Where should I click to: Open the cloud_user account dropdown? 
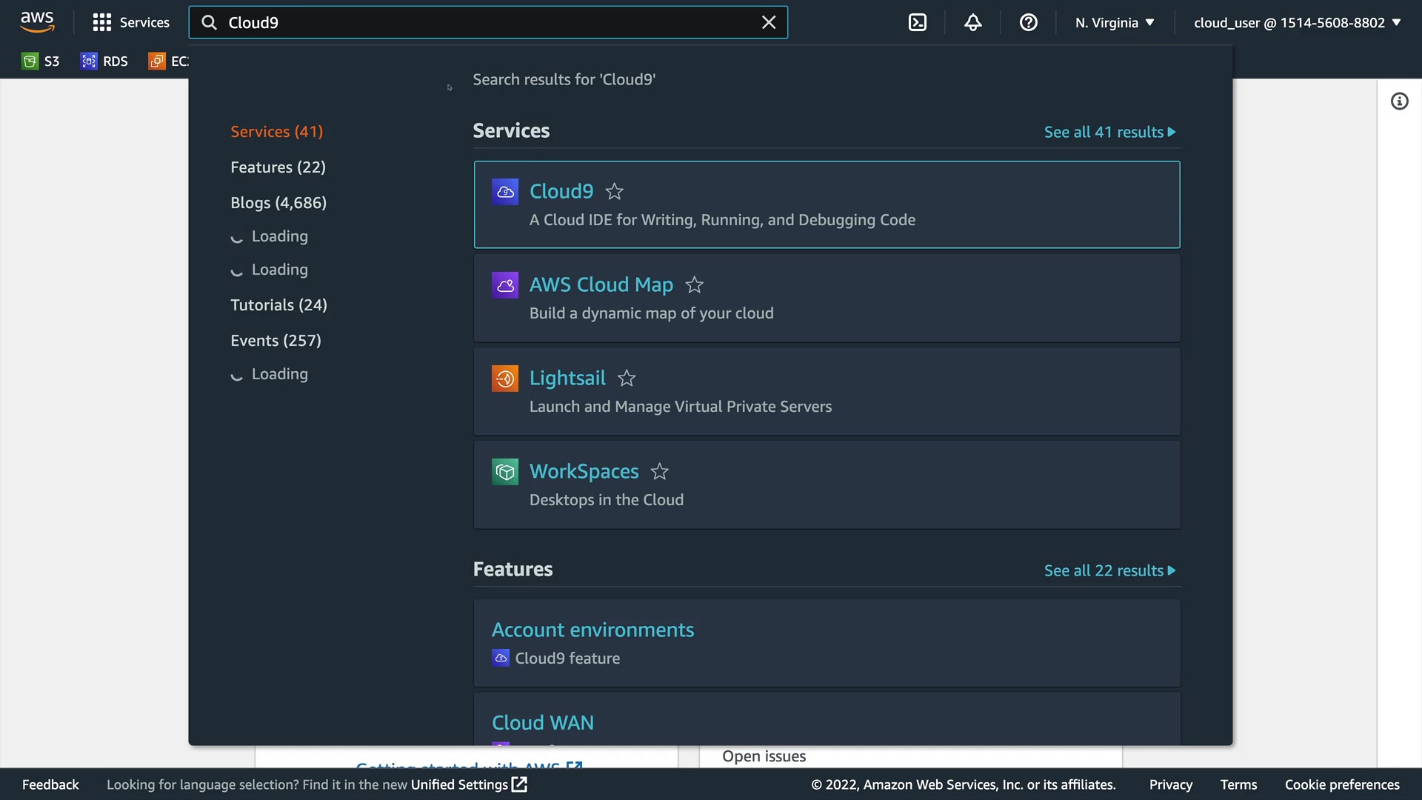(1297, 22)
